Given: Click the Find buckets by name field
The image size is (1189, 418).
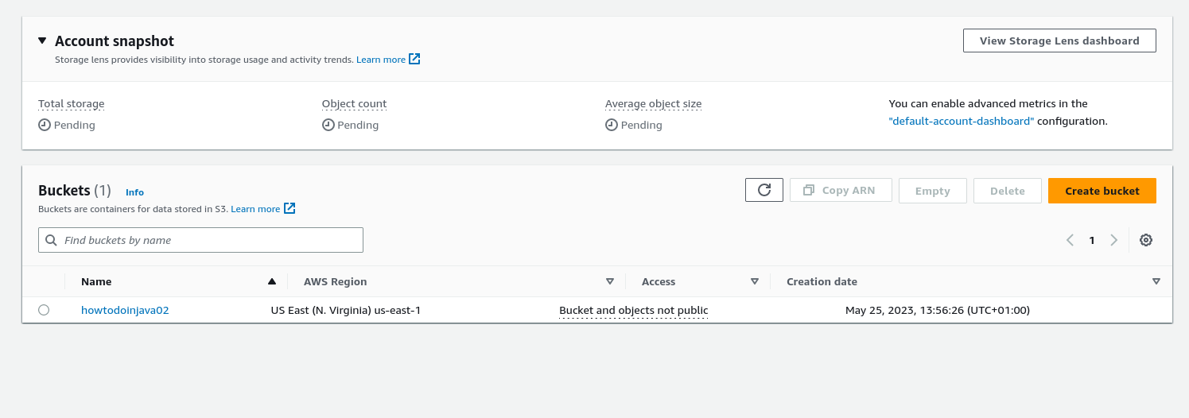Looking at the screenshot, I should pos(200,240).
